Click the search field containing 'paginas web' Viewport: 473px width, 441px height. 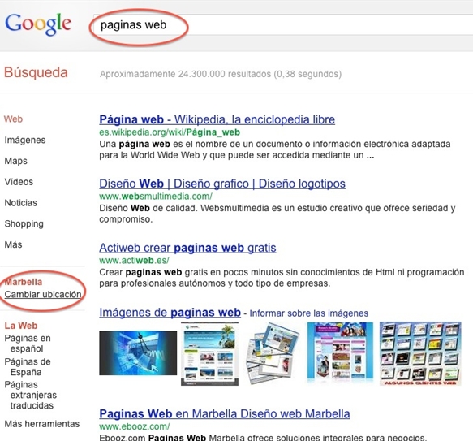click(283, 24)
